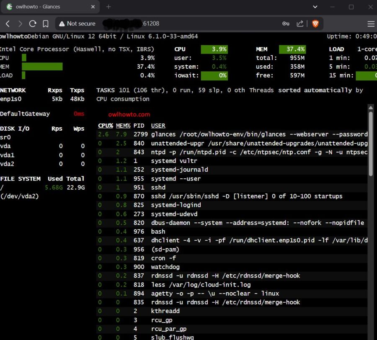Select the kthreadd process row
Viewport: 377px width, 340px height.
coord(232,311)
